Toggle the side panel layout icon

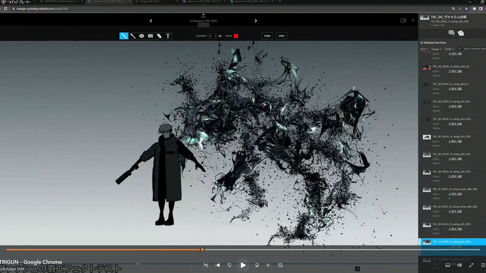(403, 20)
